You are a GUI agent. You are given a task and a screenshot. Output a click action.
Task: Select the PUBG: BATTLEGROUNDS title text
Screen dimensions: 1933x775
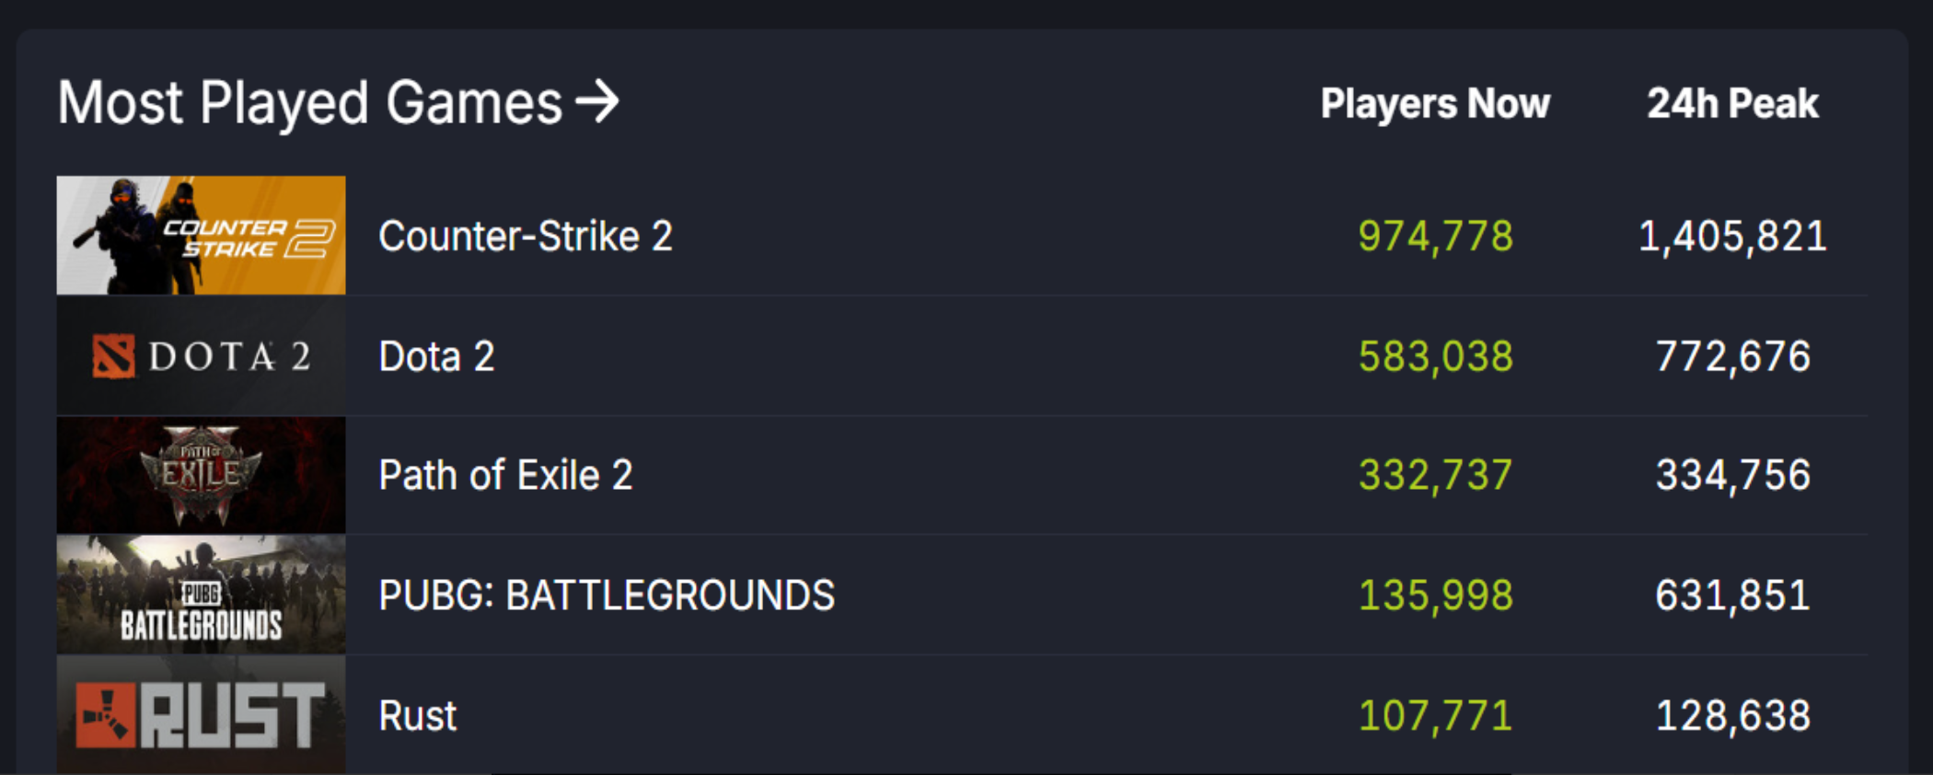[x=607, y=596]
